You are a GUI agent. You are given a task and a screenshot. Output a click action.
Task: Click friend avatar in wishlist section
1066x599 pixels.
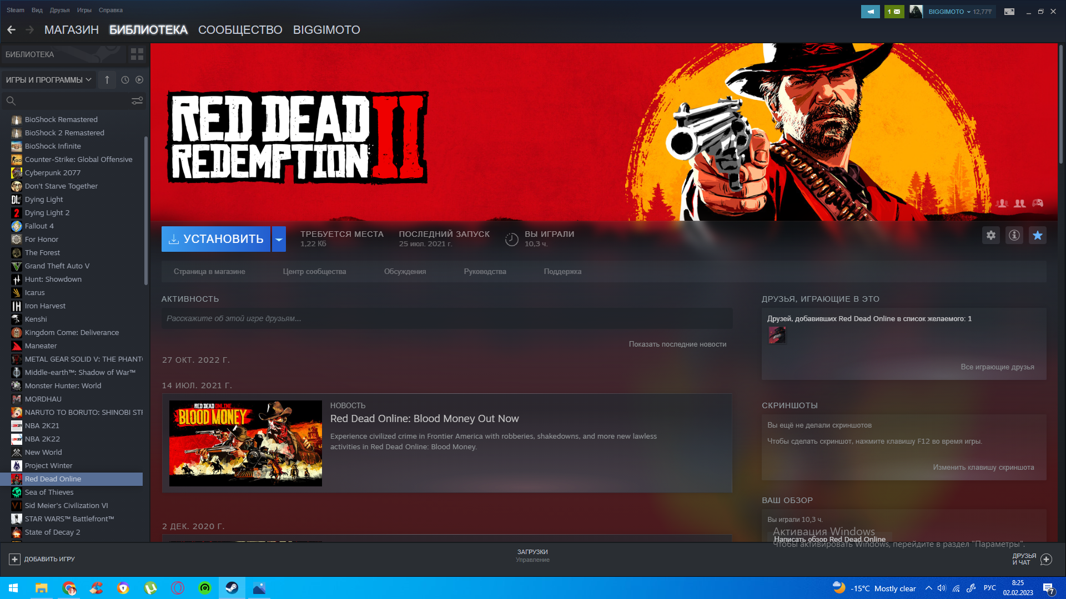777,335
